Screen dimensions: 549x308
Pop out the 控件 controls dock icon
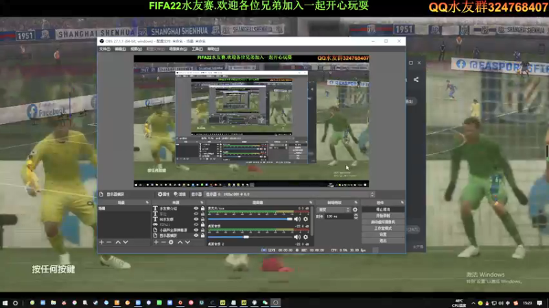pyautogui.click(x=402, y=203)
